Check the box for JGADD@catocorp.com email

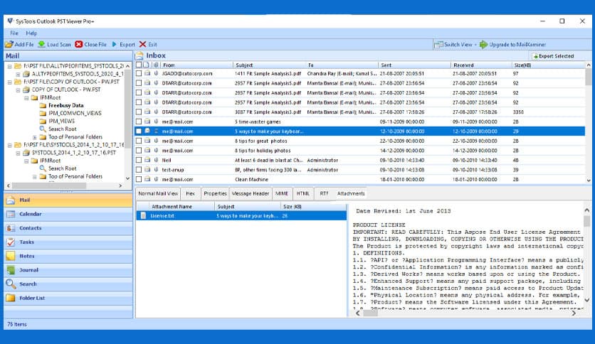tap(139, 73)
